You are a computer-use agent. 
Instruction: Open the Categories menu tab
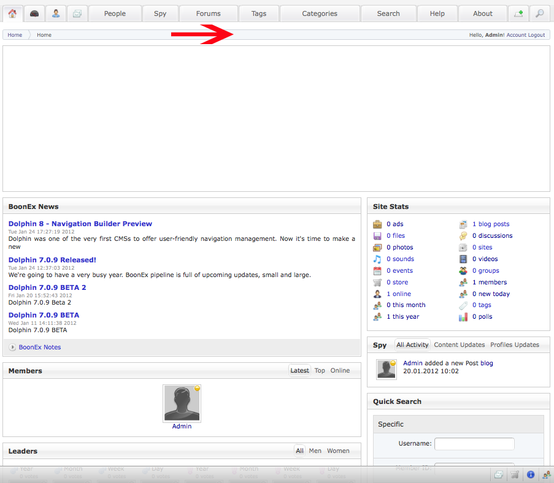click(320, 13)
